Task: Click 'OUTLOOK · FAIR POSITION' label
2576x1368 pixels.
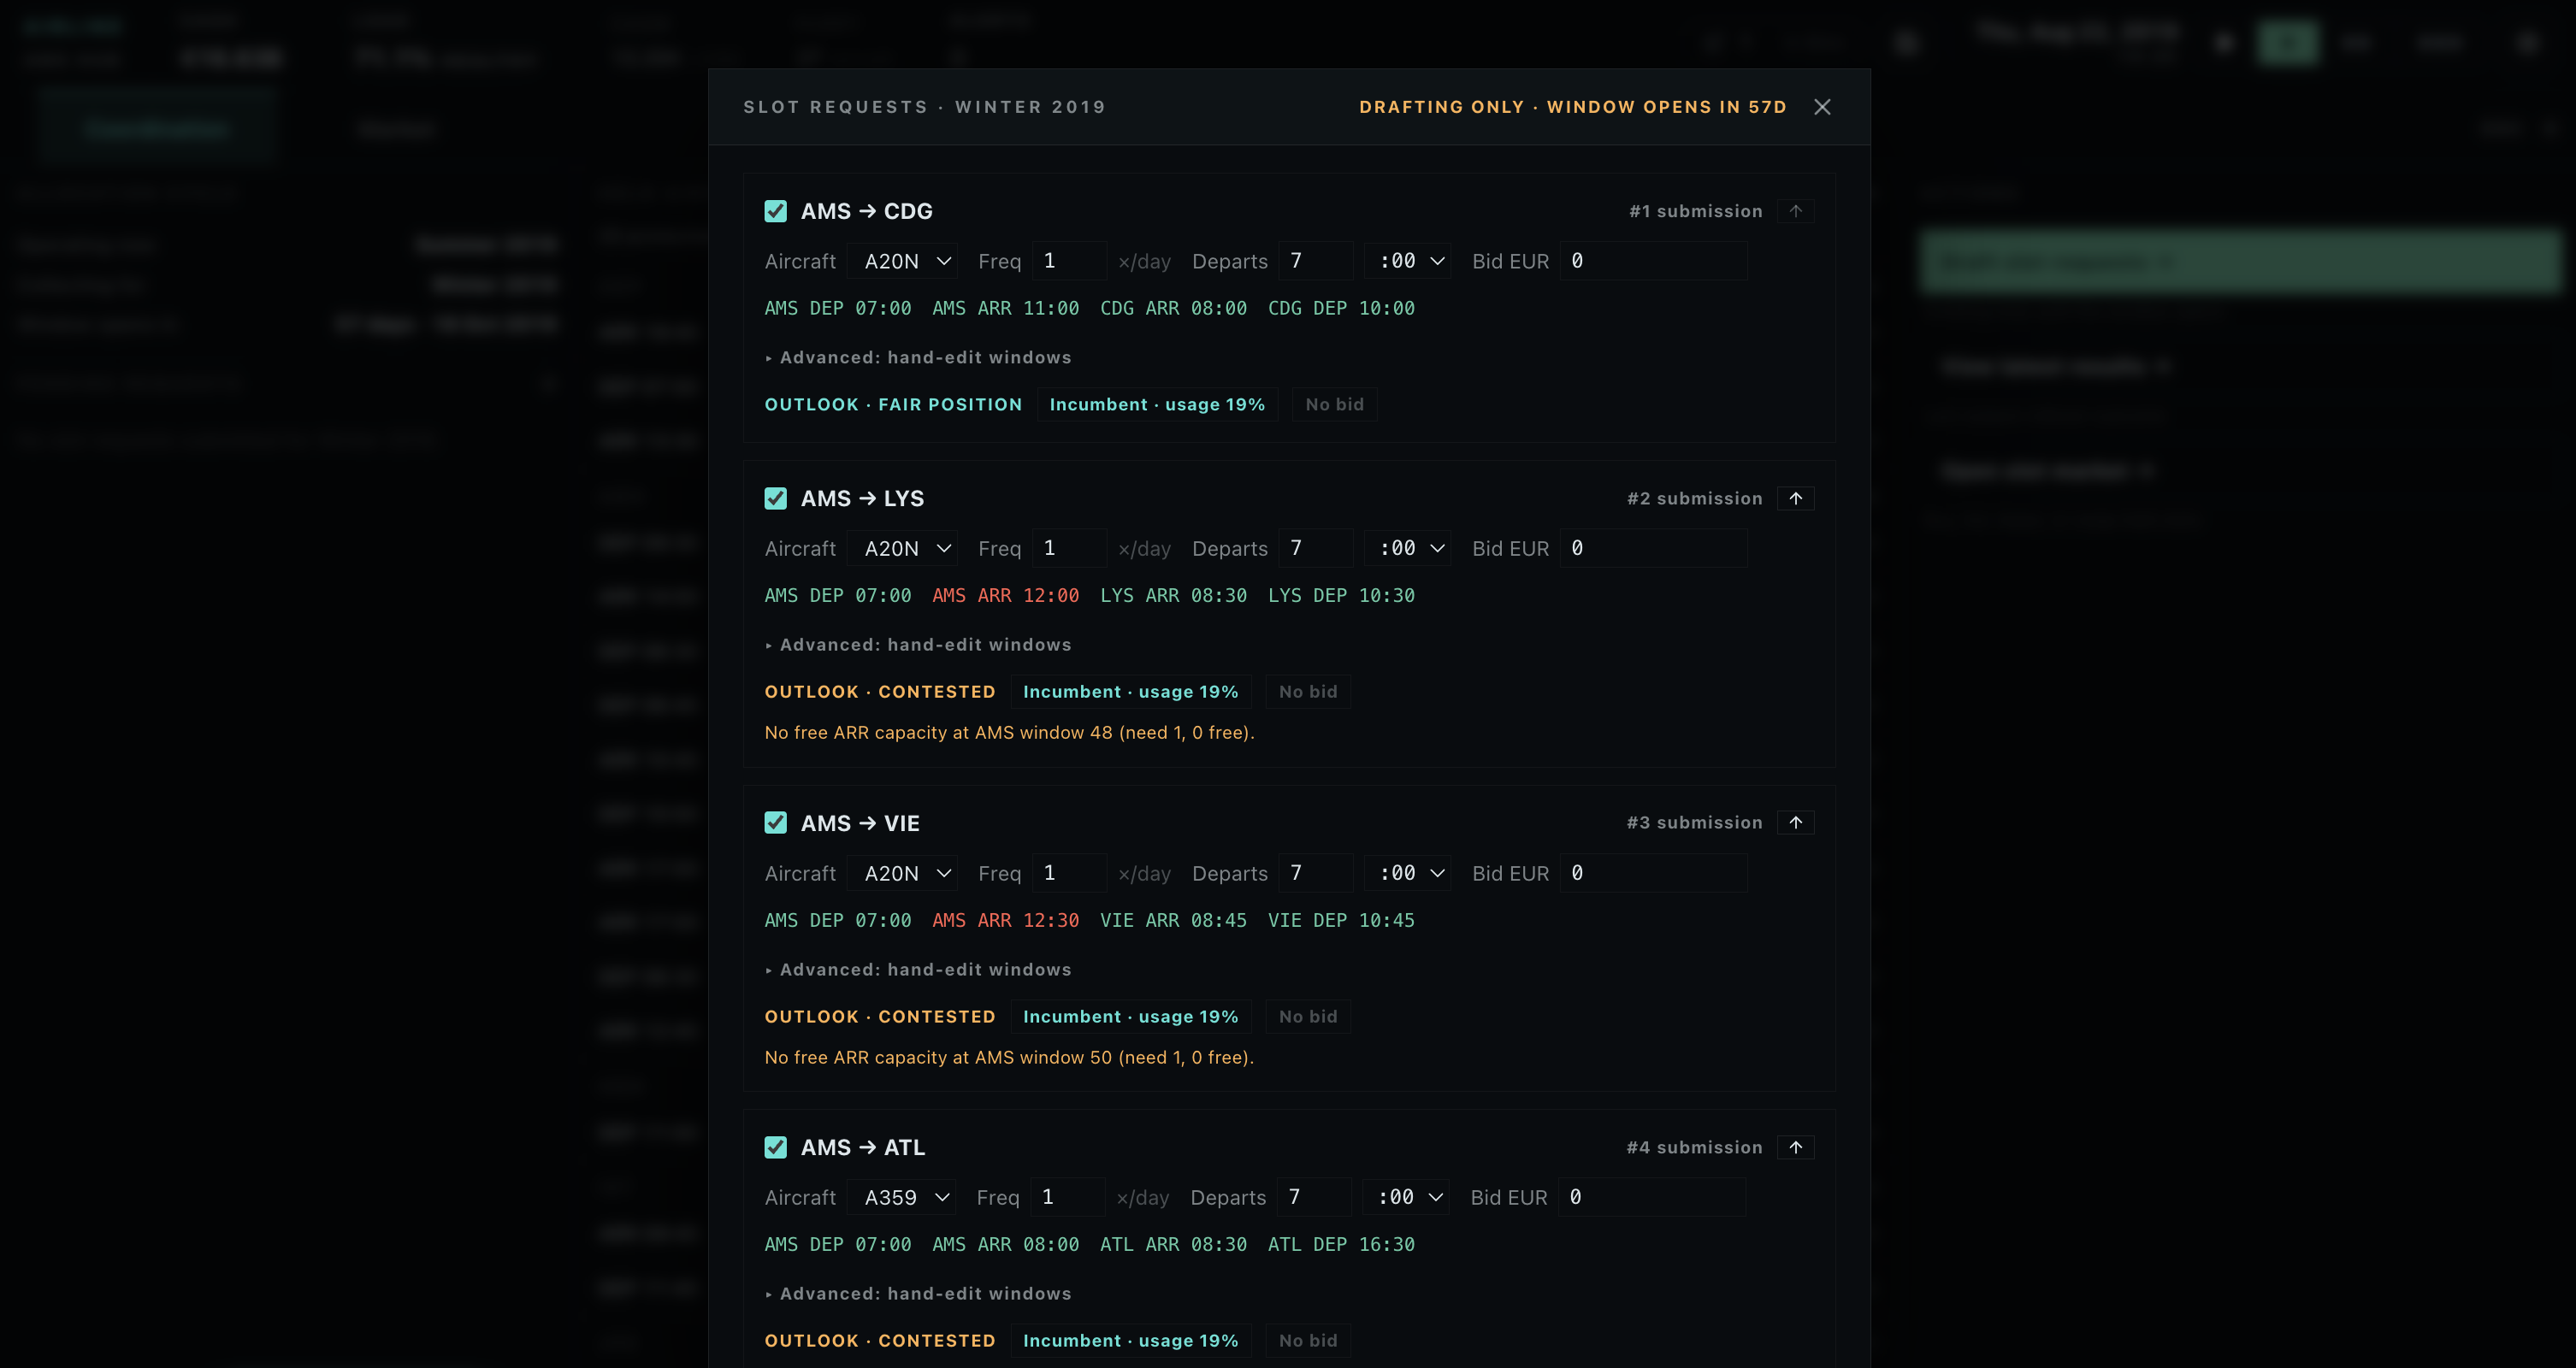Action: (x=893, y=404)
